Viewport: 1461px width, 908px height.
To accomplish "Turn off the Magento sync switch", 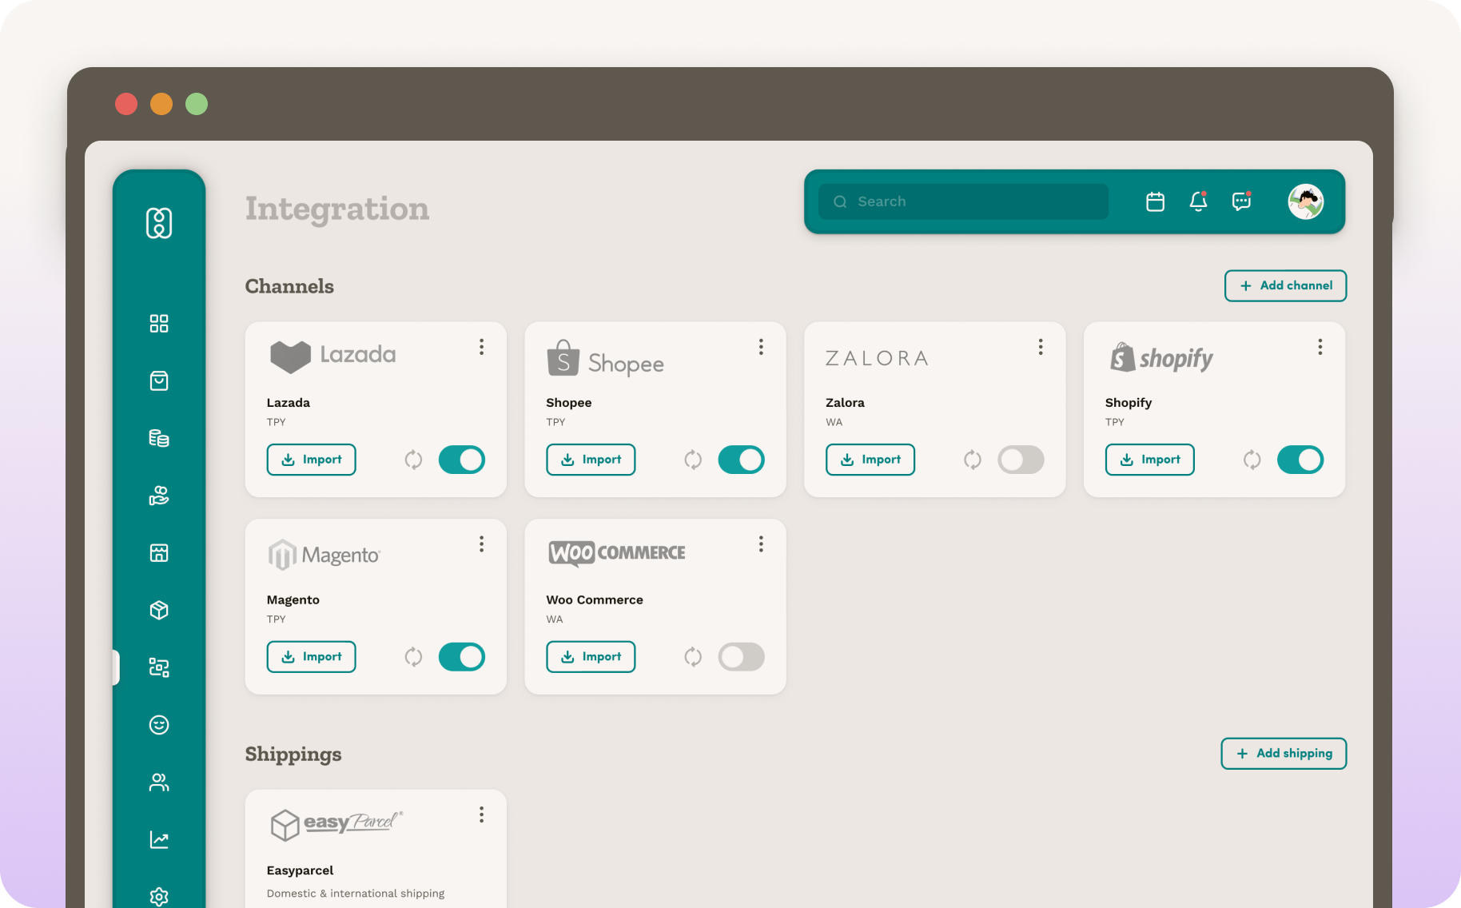I will (461, 656).
